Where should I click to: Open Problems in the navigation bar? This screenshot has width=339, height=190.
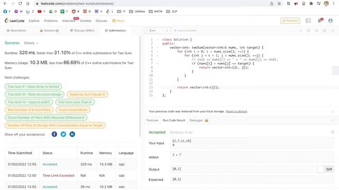click(x=51, y=21)
